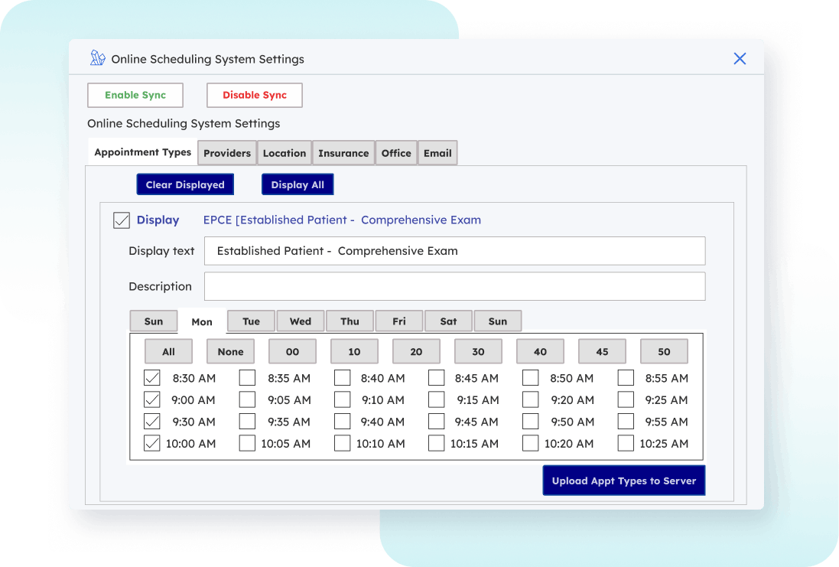
Task: Click the All time slots button
Action: pyautogui.click(x=168, y=352)
